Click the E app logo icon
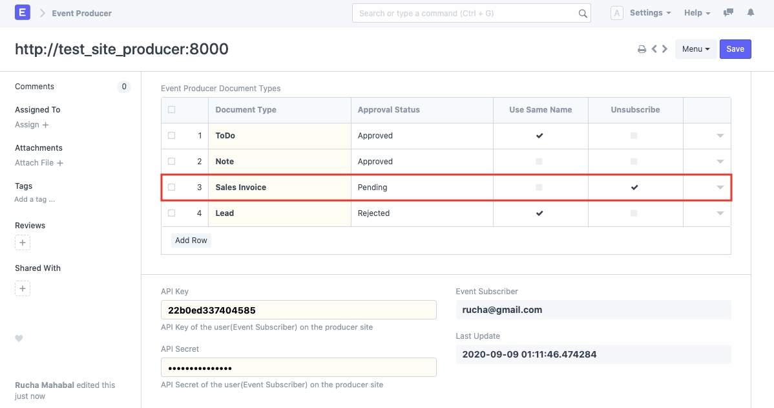 point(23,13)
